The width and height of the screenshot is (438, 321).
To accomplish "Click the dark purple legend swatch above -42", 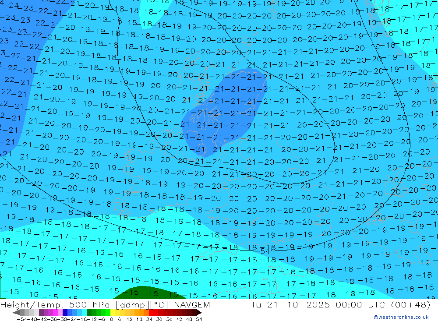I will 41,313.
